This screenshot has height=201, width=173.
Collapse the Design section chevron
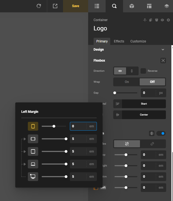163,50
